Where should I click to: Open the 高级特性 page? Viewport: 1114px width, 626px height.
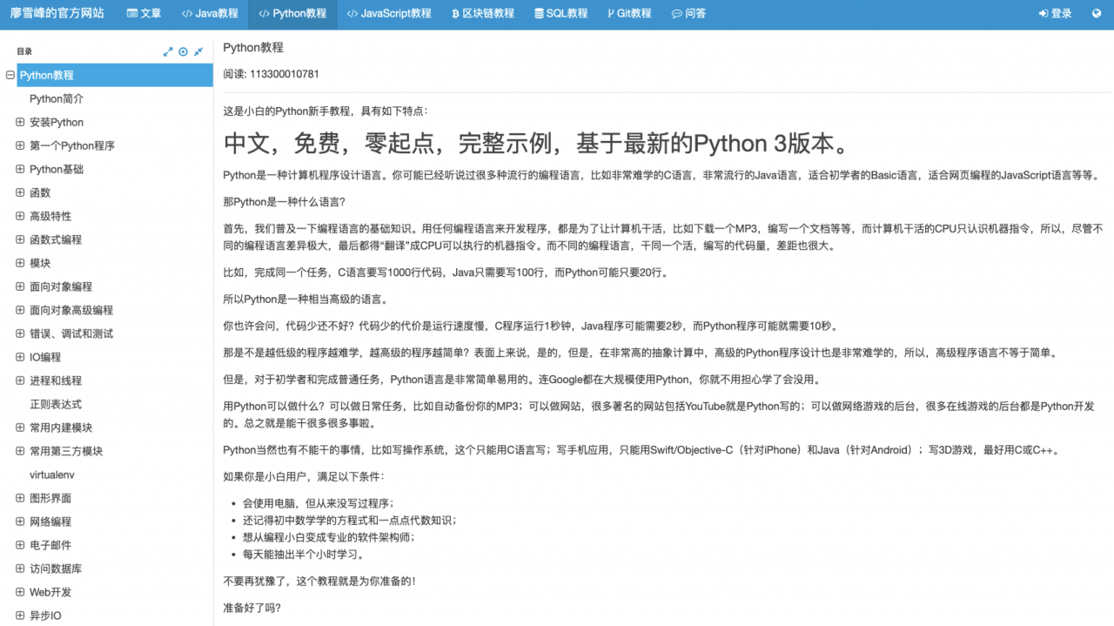[x=50, y=216]
